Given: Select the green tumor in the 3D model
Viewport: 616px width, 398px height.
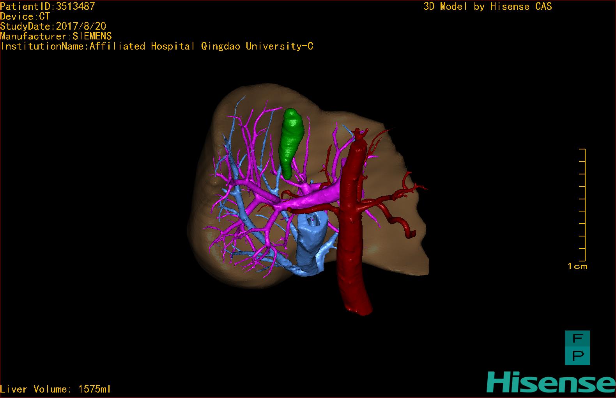Looking at the screenshot, I should tap(292, 143).
